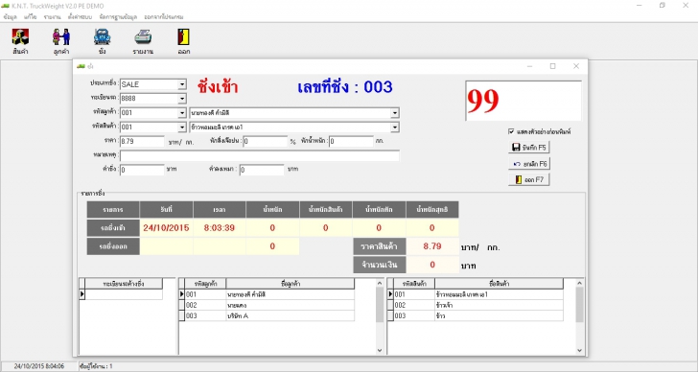The height and width of the screenshot is (372, 698).
Task: Expand the vehicle registration 8888 dropdown
Action: tap(182, 99)
